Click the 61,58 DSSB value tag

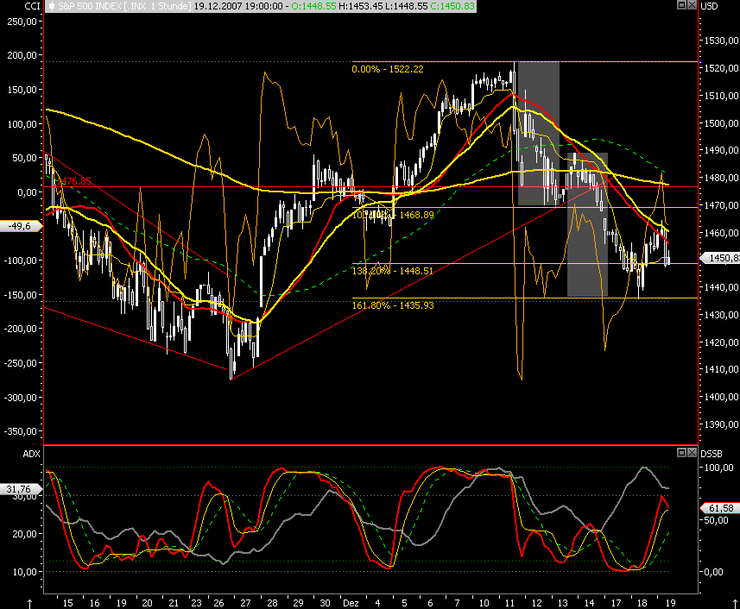[x=719, y=508]
